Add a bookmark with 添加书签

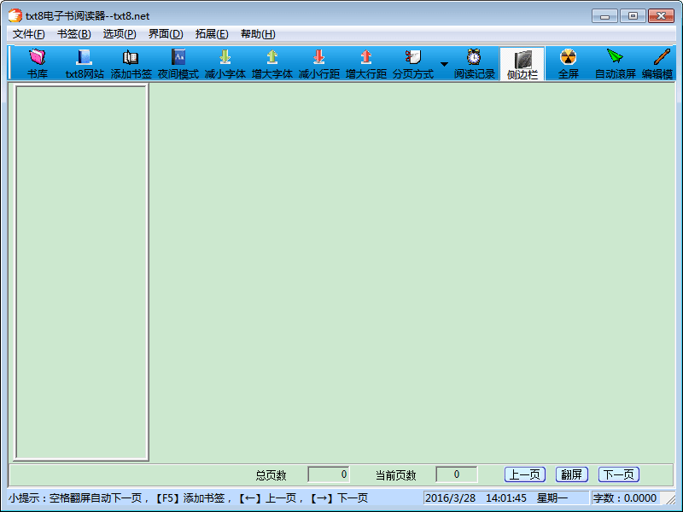tap(131, 63)
